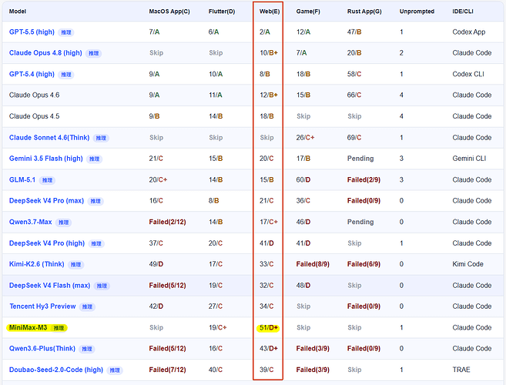Image resolution: width=506 pixels, height=385 pixels.
Task: Click the Flutter(D) column header
Action: point(222,12)
